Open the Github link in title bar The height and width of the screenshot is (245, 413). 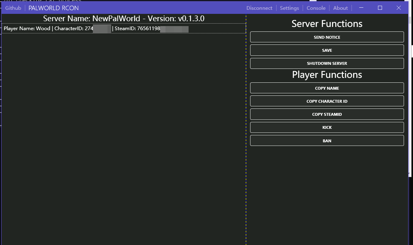[13, 8]
